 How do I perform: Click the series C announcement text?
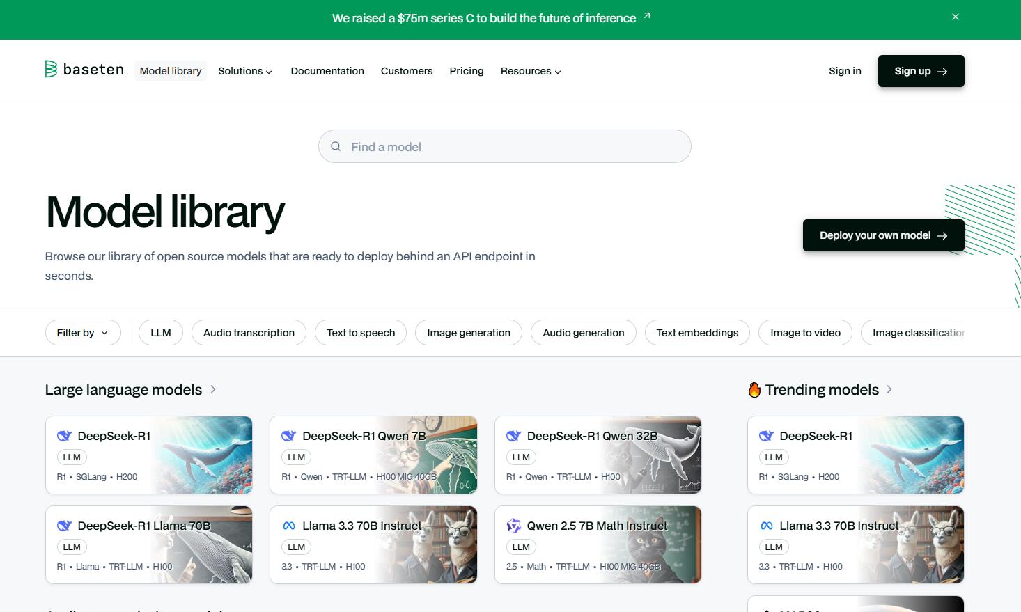(484, 18)
